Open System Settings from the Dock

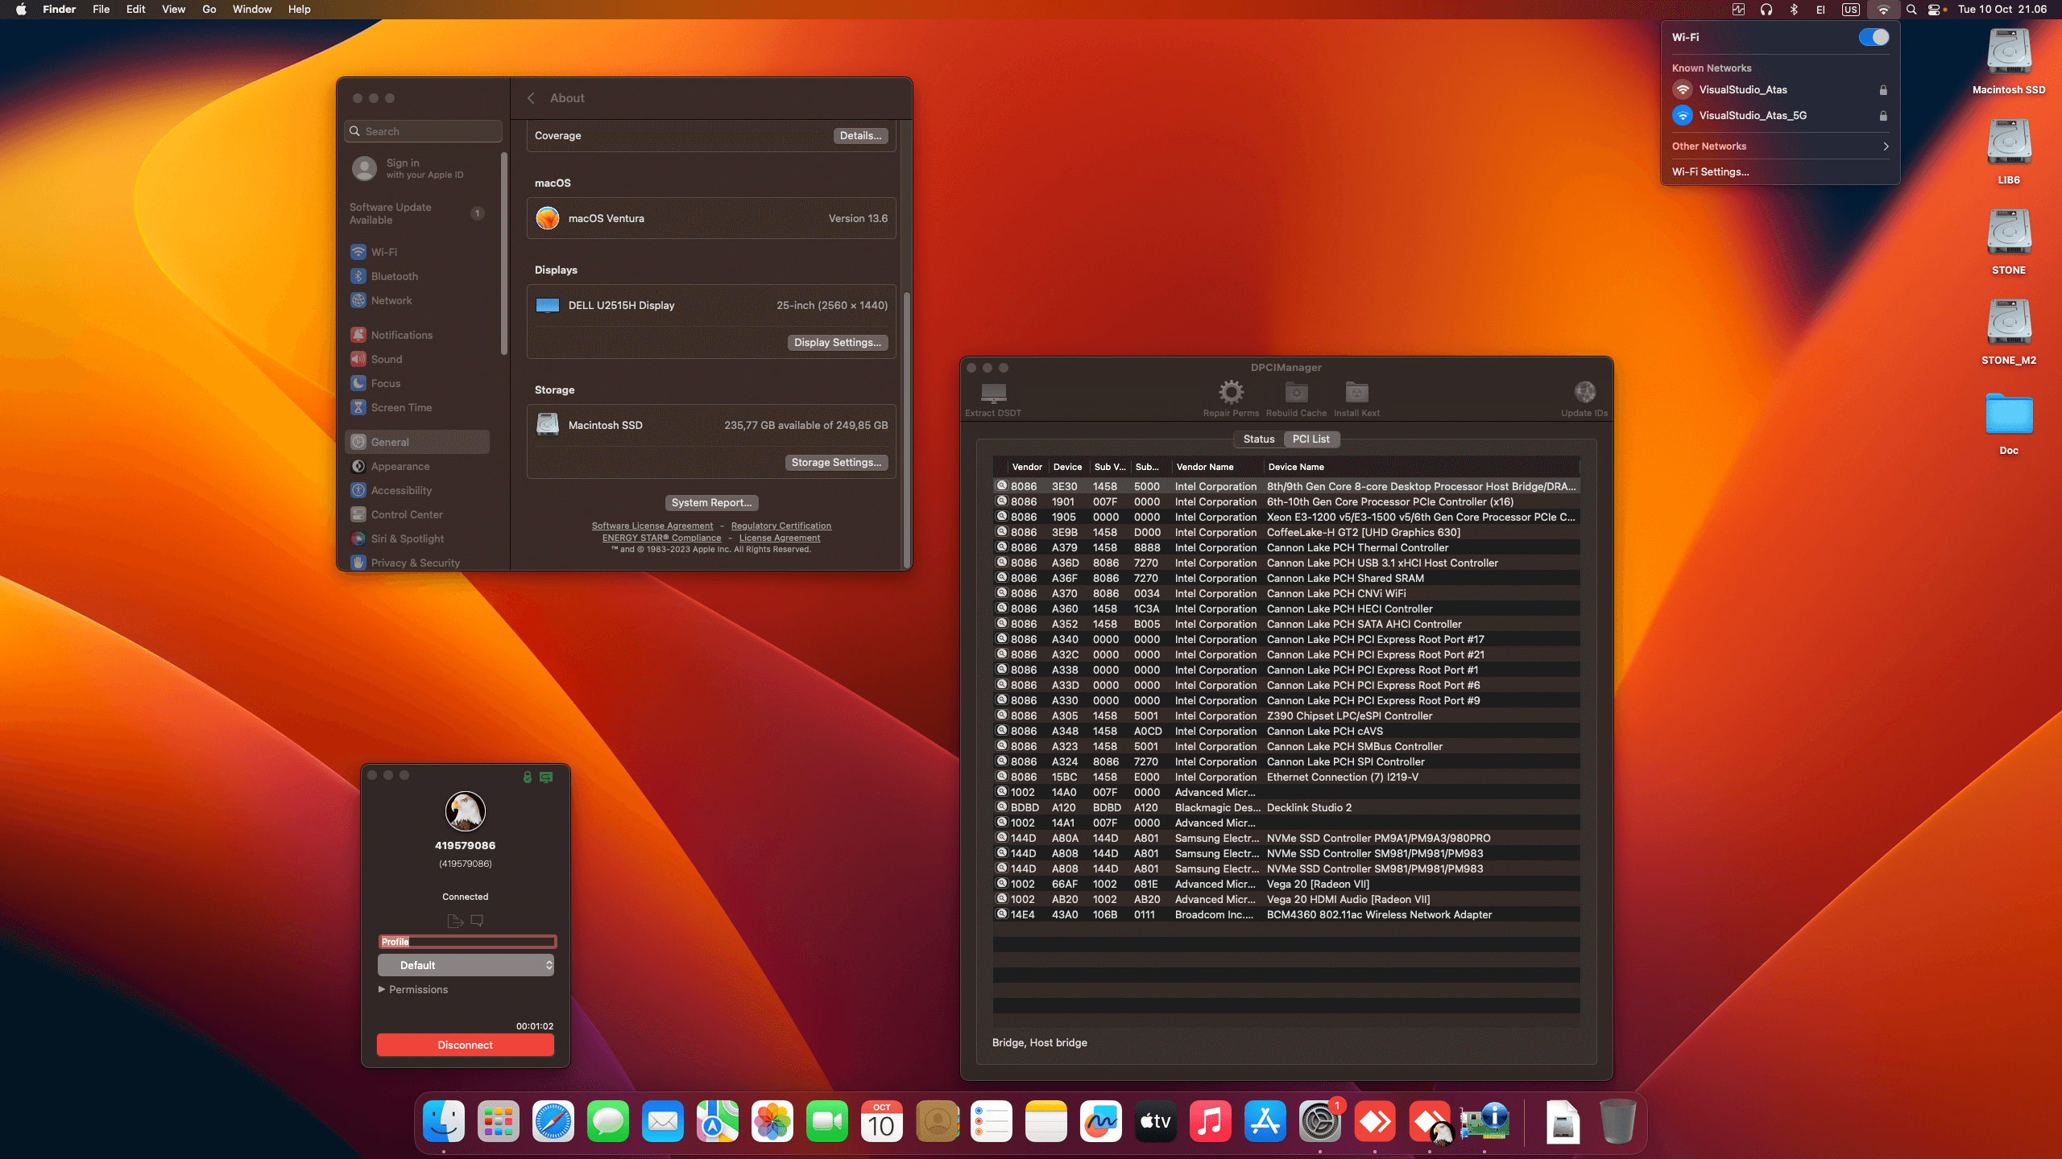[x=1321, y=1120]
